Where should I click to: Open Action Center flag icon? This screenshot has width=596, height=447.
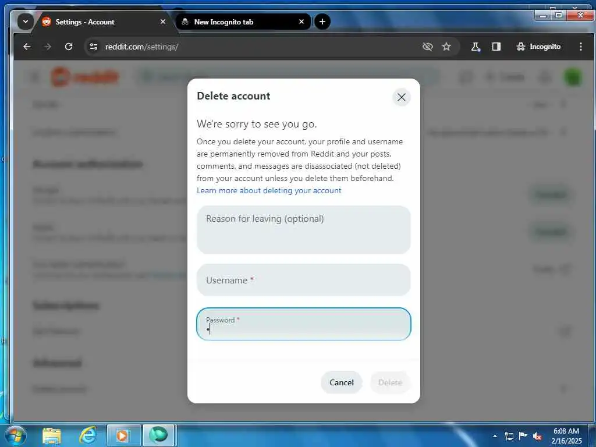tap(523, 435)
